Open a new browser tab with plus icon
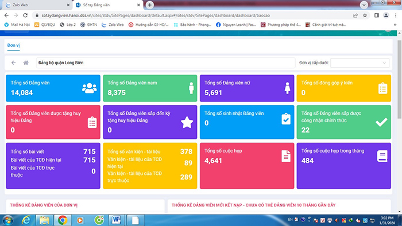402x226 pixels. pos(150,5)
